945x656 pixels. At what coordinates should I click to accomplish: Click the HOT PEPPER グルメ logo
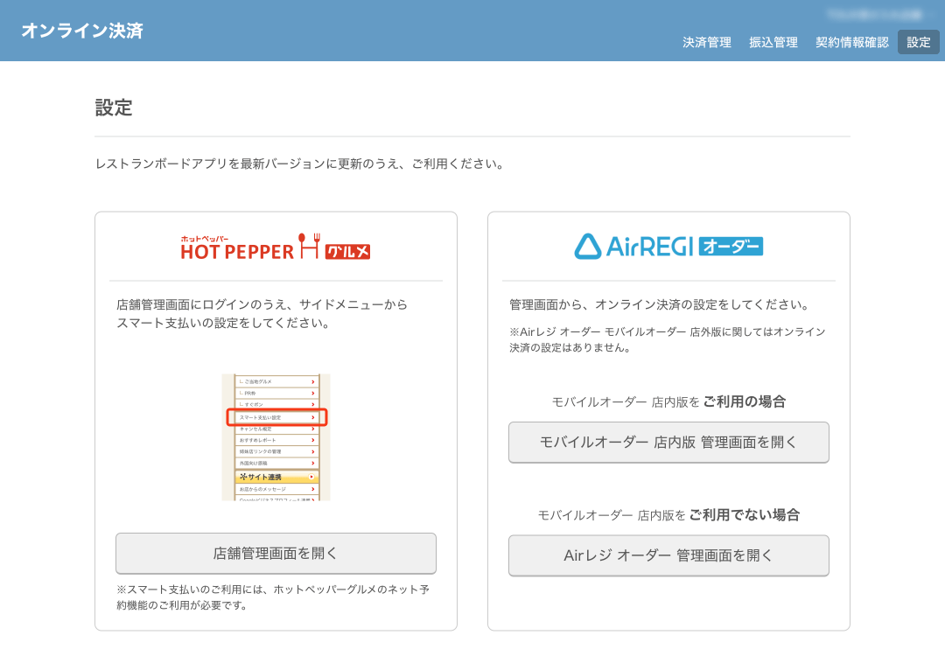[x=276, y=247]
